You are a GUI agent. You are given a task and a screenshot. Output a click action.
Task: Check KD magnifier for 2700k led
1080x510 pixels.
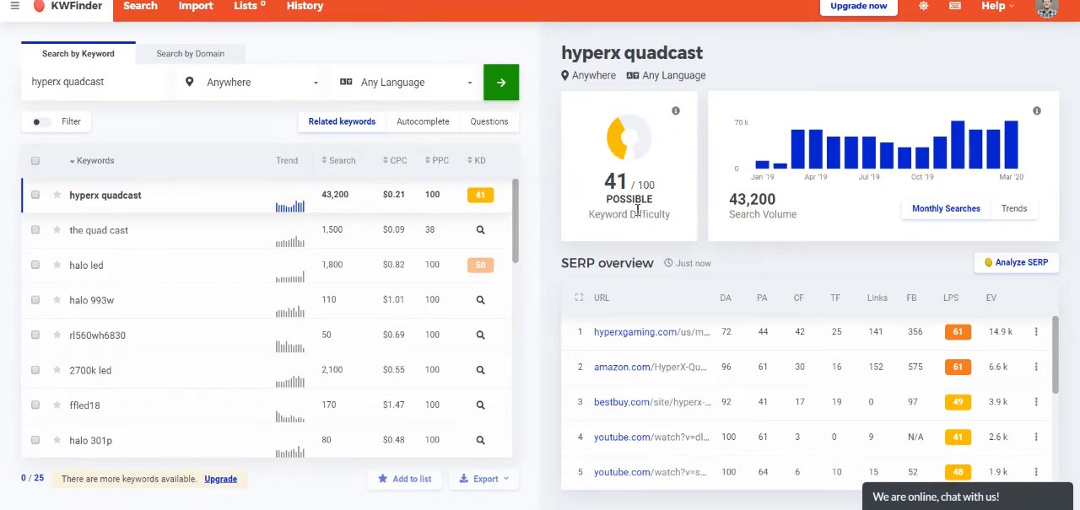pos(480,370)
